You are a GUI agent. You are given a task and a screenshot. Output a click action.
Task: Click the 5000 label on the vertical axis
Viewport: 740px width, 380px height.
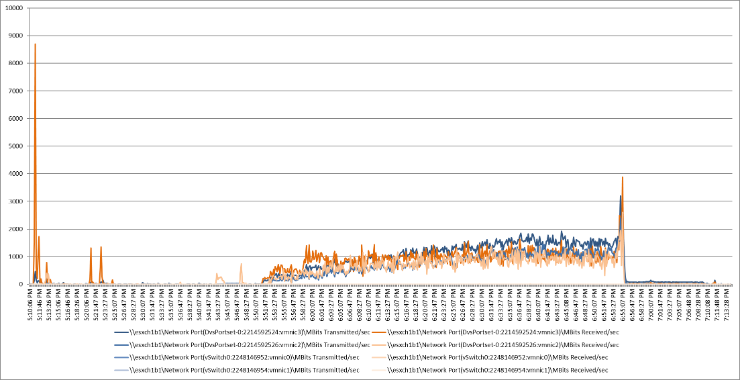point(15,146)
